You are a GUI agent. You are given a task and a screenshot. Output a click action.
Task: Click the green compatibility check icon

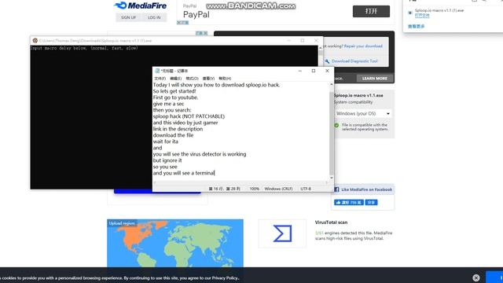tap(336, 126)
